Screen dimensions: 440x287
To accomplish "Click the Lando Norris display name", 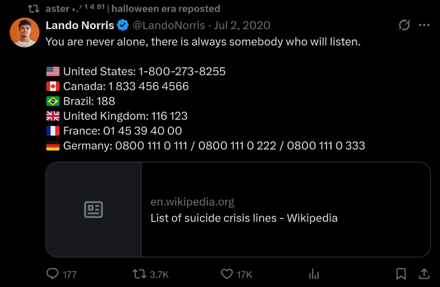I will coord(80,25).
